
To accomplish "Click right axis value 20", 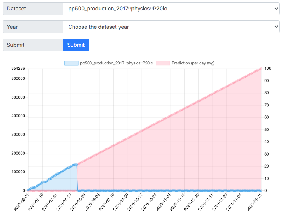I will [x=267, y=166].
